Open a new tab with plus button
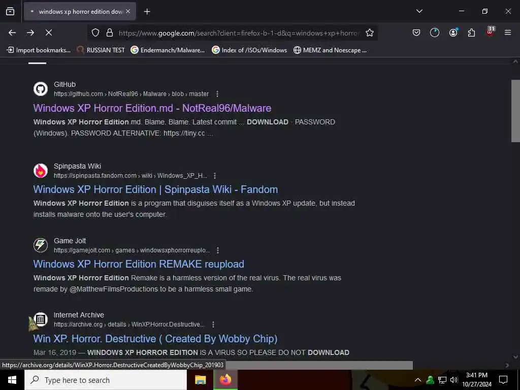This screenshot has width=520, height=390. [x=147, y=12]
